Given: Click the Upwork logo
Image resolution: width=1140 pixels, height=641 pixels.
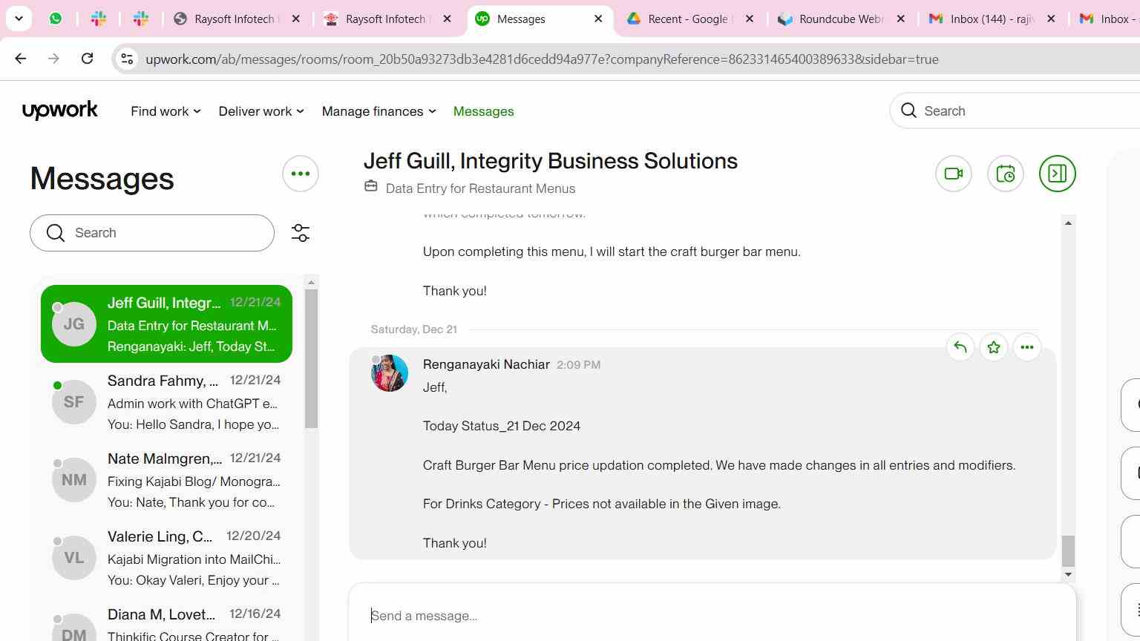Looking at the screenshot, I should pyautogui.click(x=59, y=111).
